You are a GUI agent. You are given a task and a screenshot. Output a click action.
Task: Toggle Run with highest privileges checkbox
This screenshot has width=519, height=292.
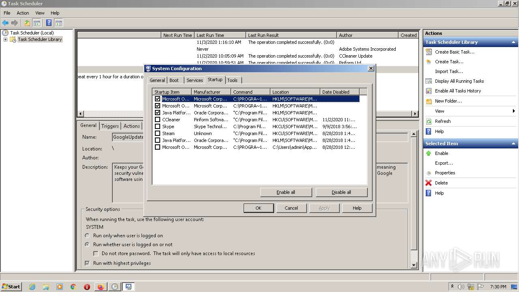coord(87,263)
